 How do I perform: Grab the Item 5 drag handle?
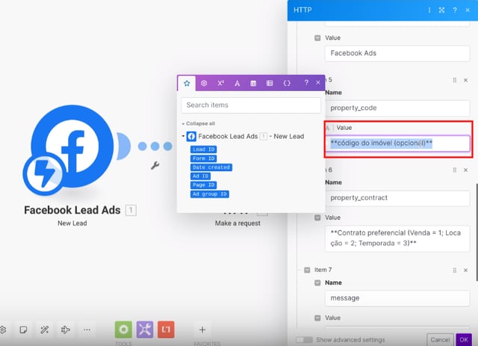point(455,80)
